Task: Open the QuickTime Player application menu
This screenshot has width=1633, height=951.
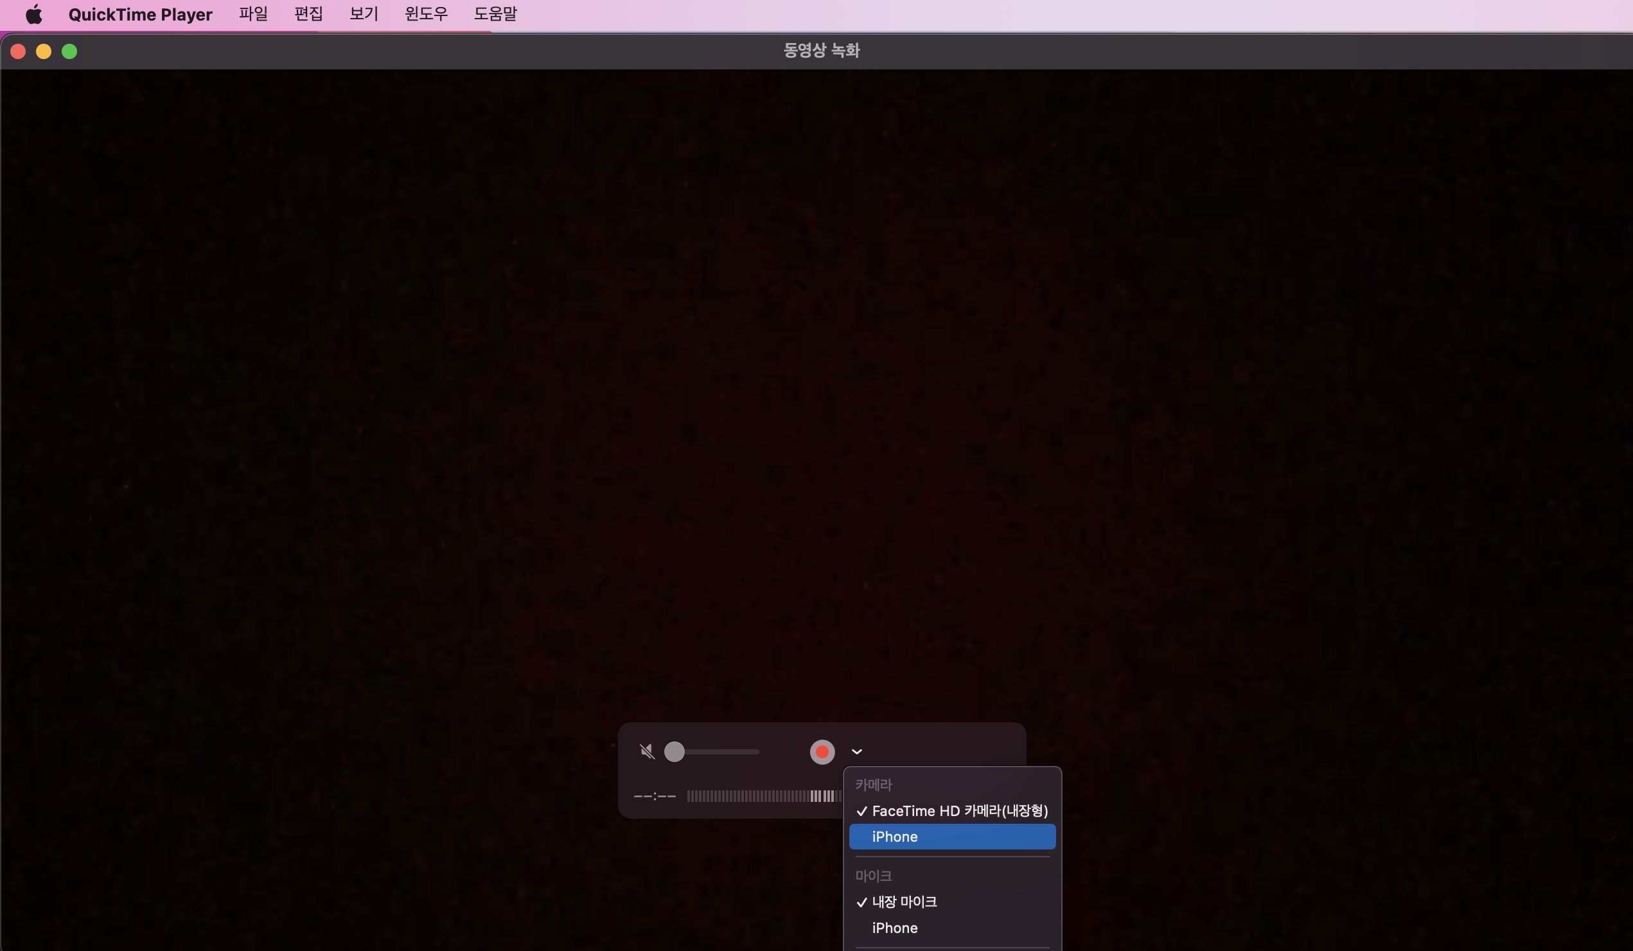Action: point(140,14)
